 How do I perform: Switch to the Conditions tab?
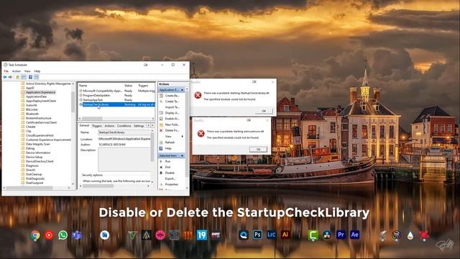[x=124, y=126]
